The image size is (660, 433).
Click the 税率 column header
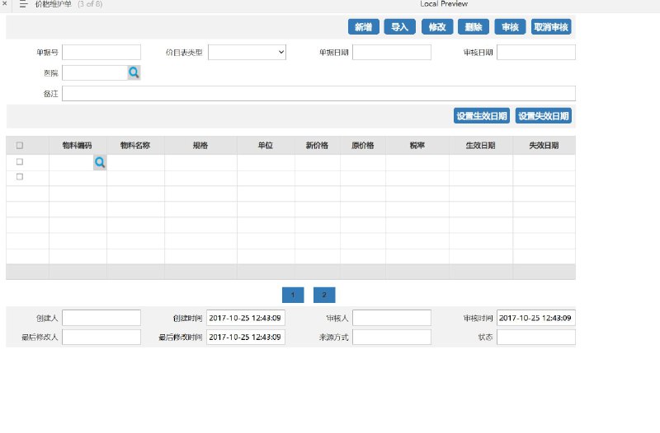[417, 146]
